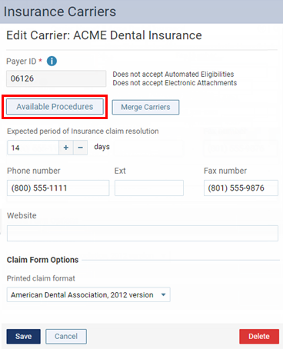Cancel editing the carrier
The height and width of the screenshot is (349, 283).
66,337
